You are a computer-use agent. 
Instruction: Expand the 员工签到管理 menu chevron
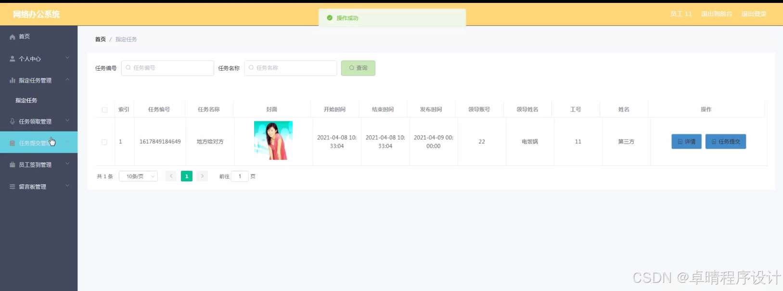point(67,164)
